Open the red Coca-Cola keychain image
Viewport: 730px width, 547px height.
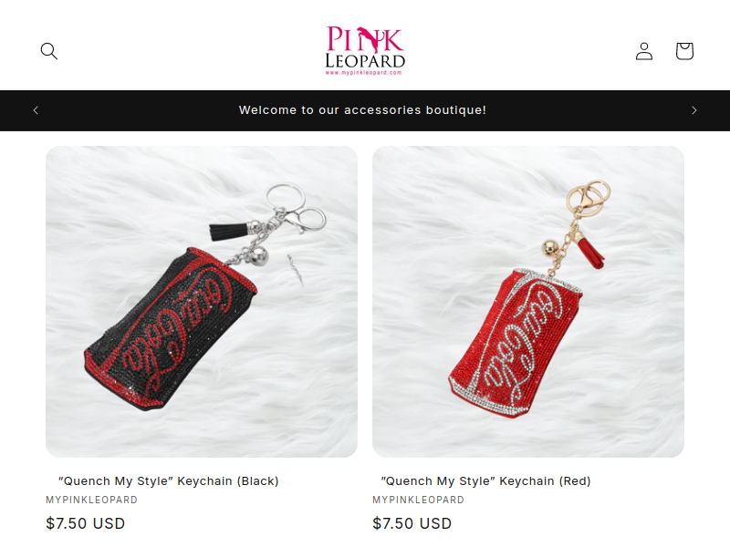pos(528,302)
